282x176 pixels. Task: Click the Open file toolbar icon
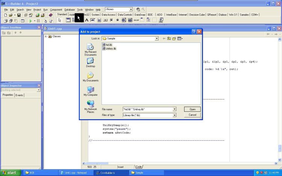click(x=11, y=15)
